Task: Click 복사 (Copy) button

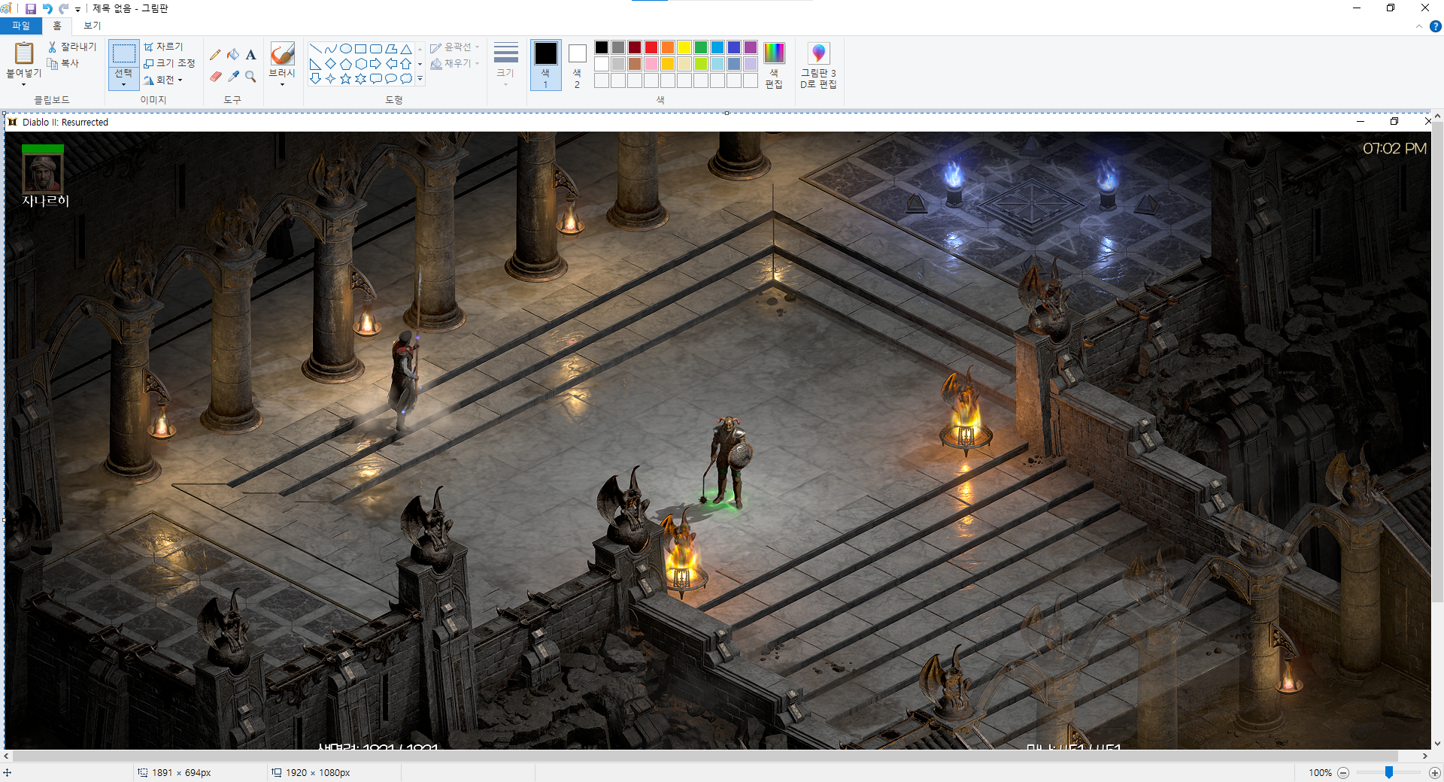Action: (x=63, y=63)
